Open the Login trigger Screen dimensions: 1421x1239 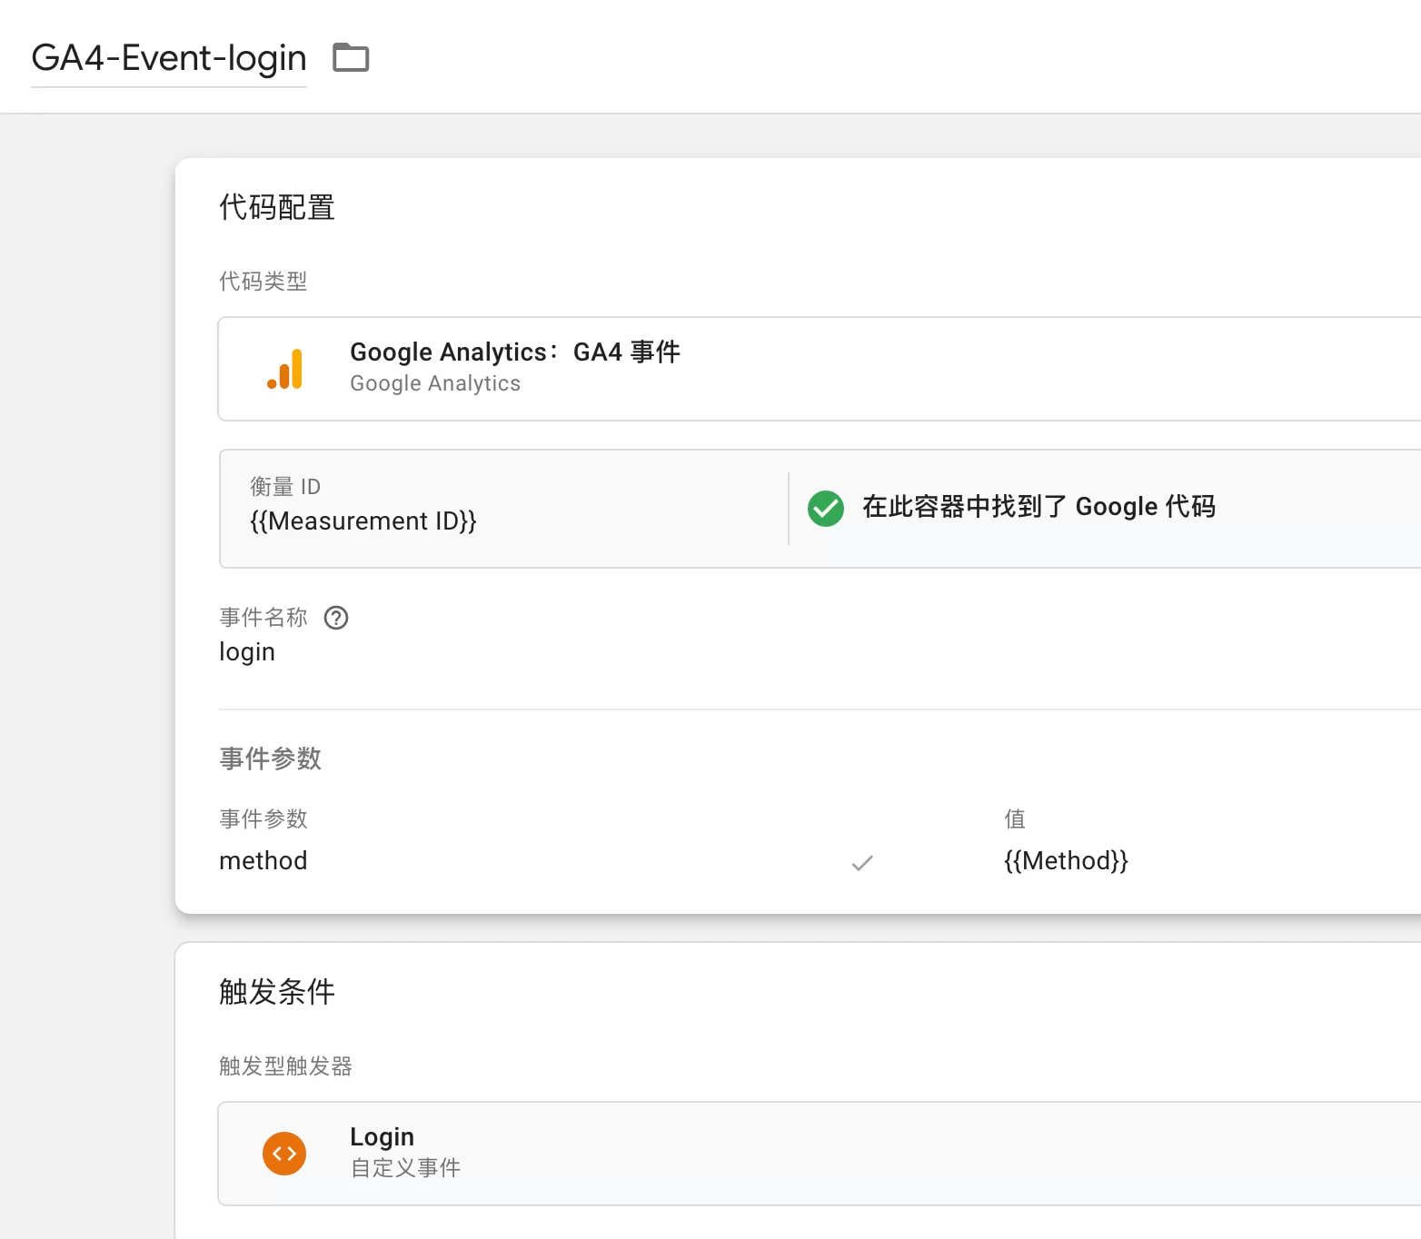(x=382, y=1137)
